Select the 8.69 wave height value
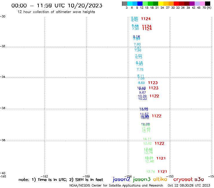214x188 pixels. tap(141, 83)
